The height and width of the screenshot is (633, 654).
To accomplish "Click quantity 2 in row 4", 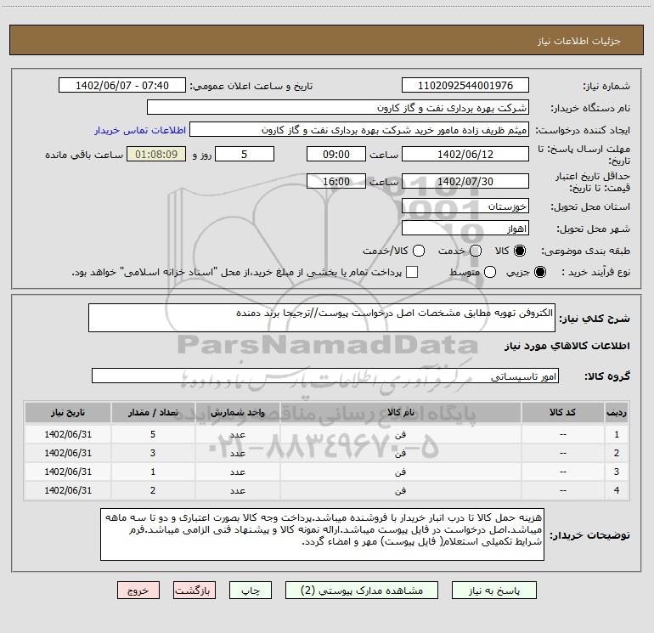I will point(153,491).
